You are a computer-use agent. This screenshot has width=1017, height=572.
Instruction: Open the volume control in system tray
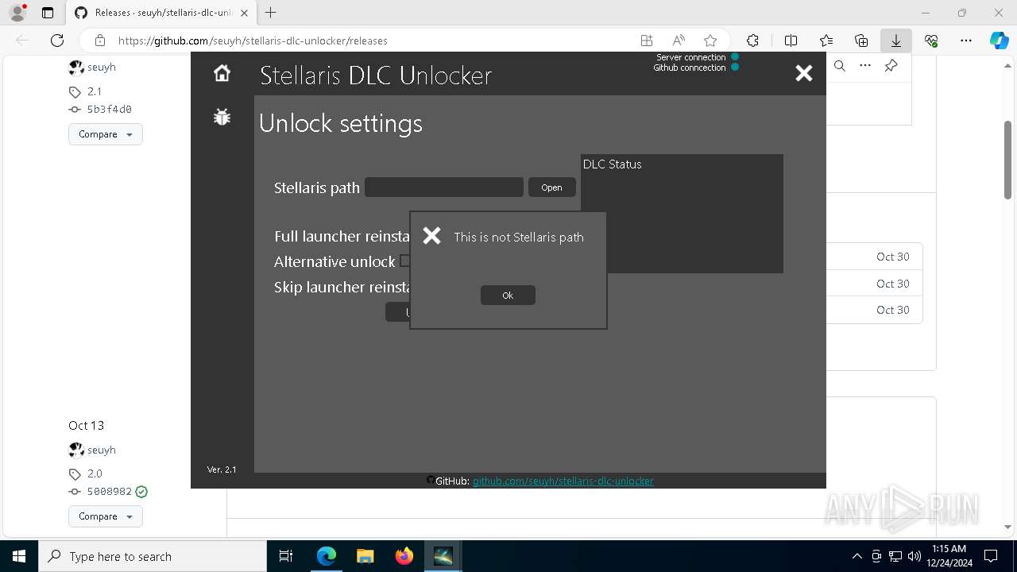[x=915, y=556]
